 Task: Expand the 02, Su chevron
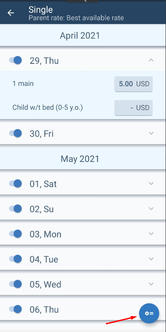151,209
